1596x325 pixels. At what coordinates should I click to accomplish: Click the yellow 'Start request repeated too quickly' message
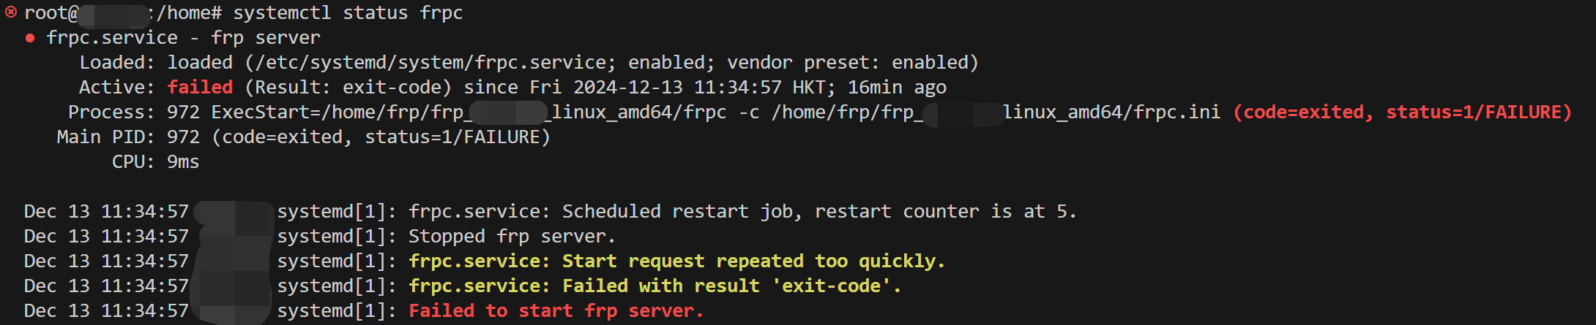753,261
